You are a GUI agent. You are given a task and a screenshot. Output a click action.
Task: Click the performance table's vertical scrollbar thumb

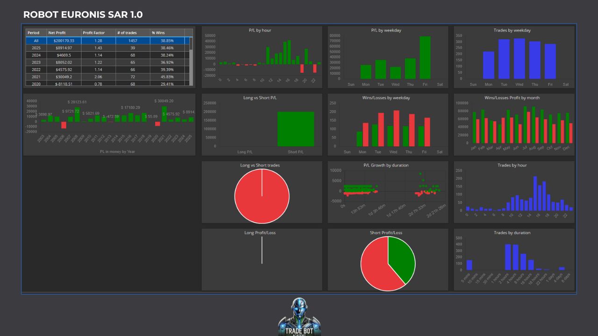pos(191,44)
